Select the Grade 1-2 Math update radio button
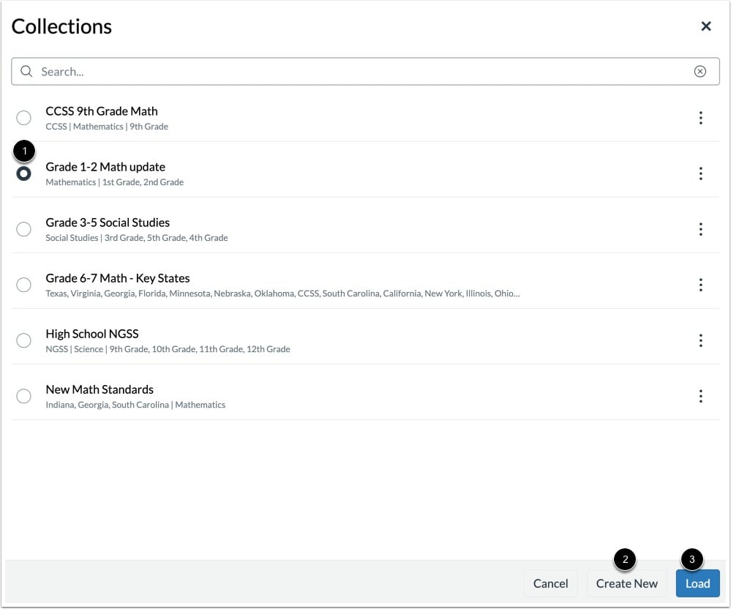This screenshot has height=609, width=731. pyautogui.click(x=24, y=173)
